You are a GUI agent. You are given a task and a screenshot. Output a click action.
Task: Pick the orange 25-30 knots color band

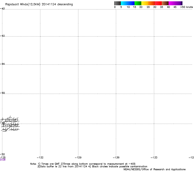(152, 3)
